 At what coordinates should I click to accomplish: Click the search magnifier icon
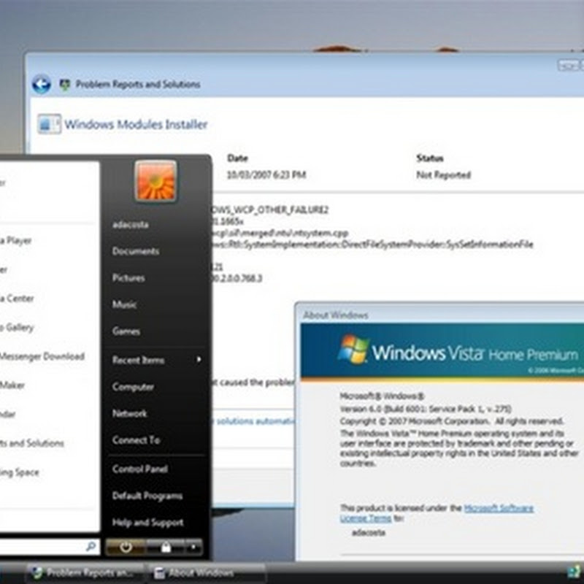tap(91, 547)
